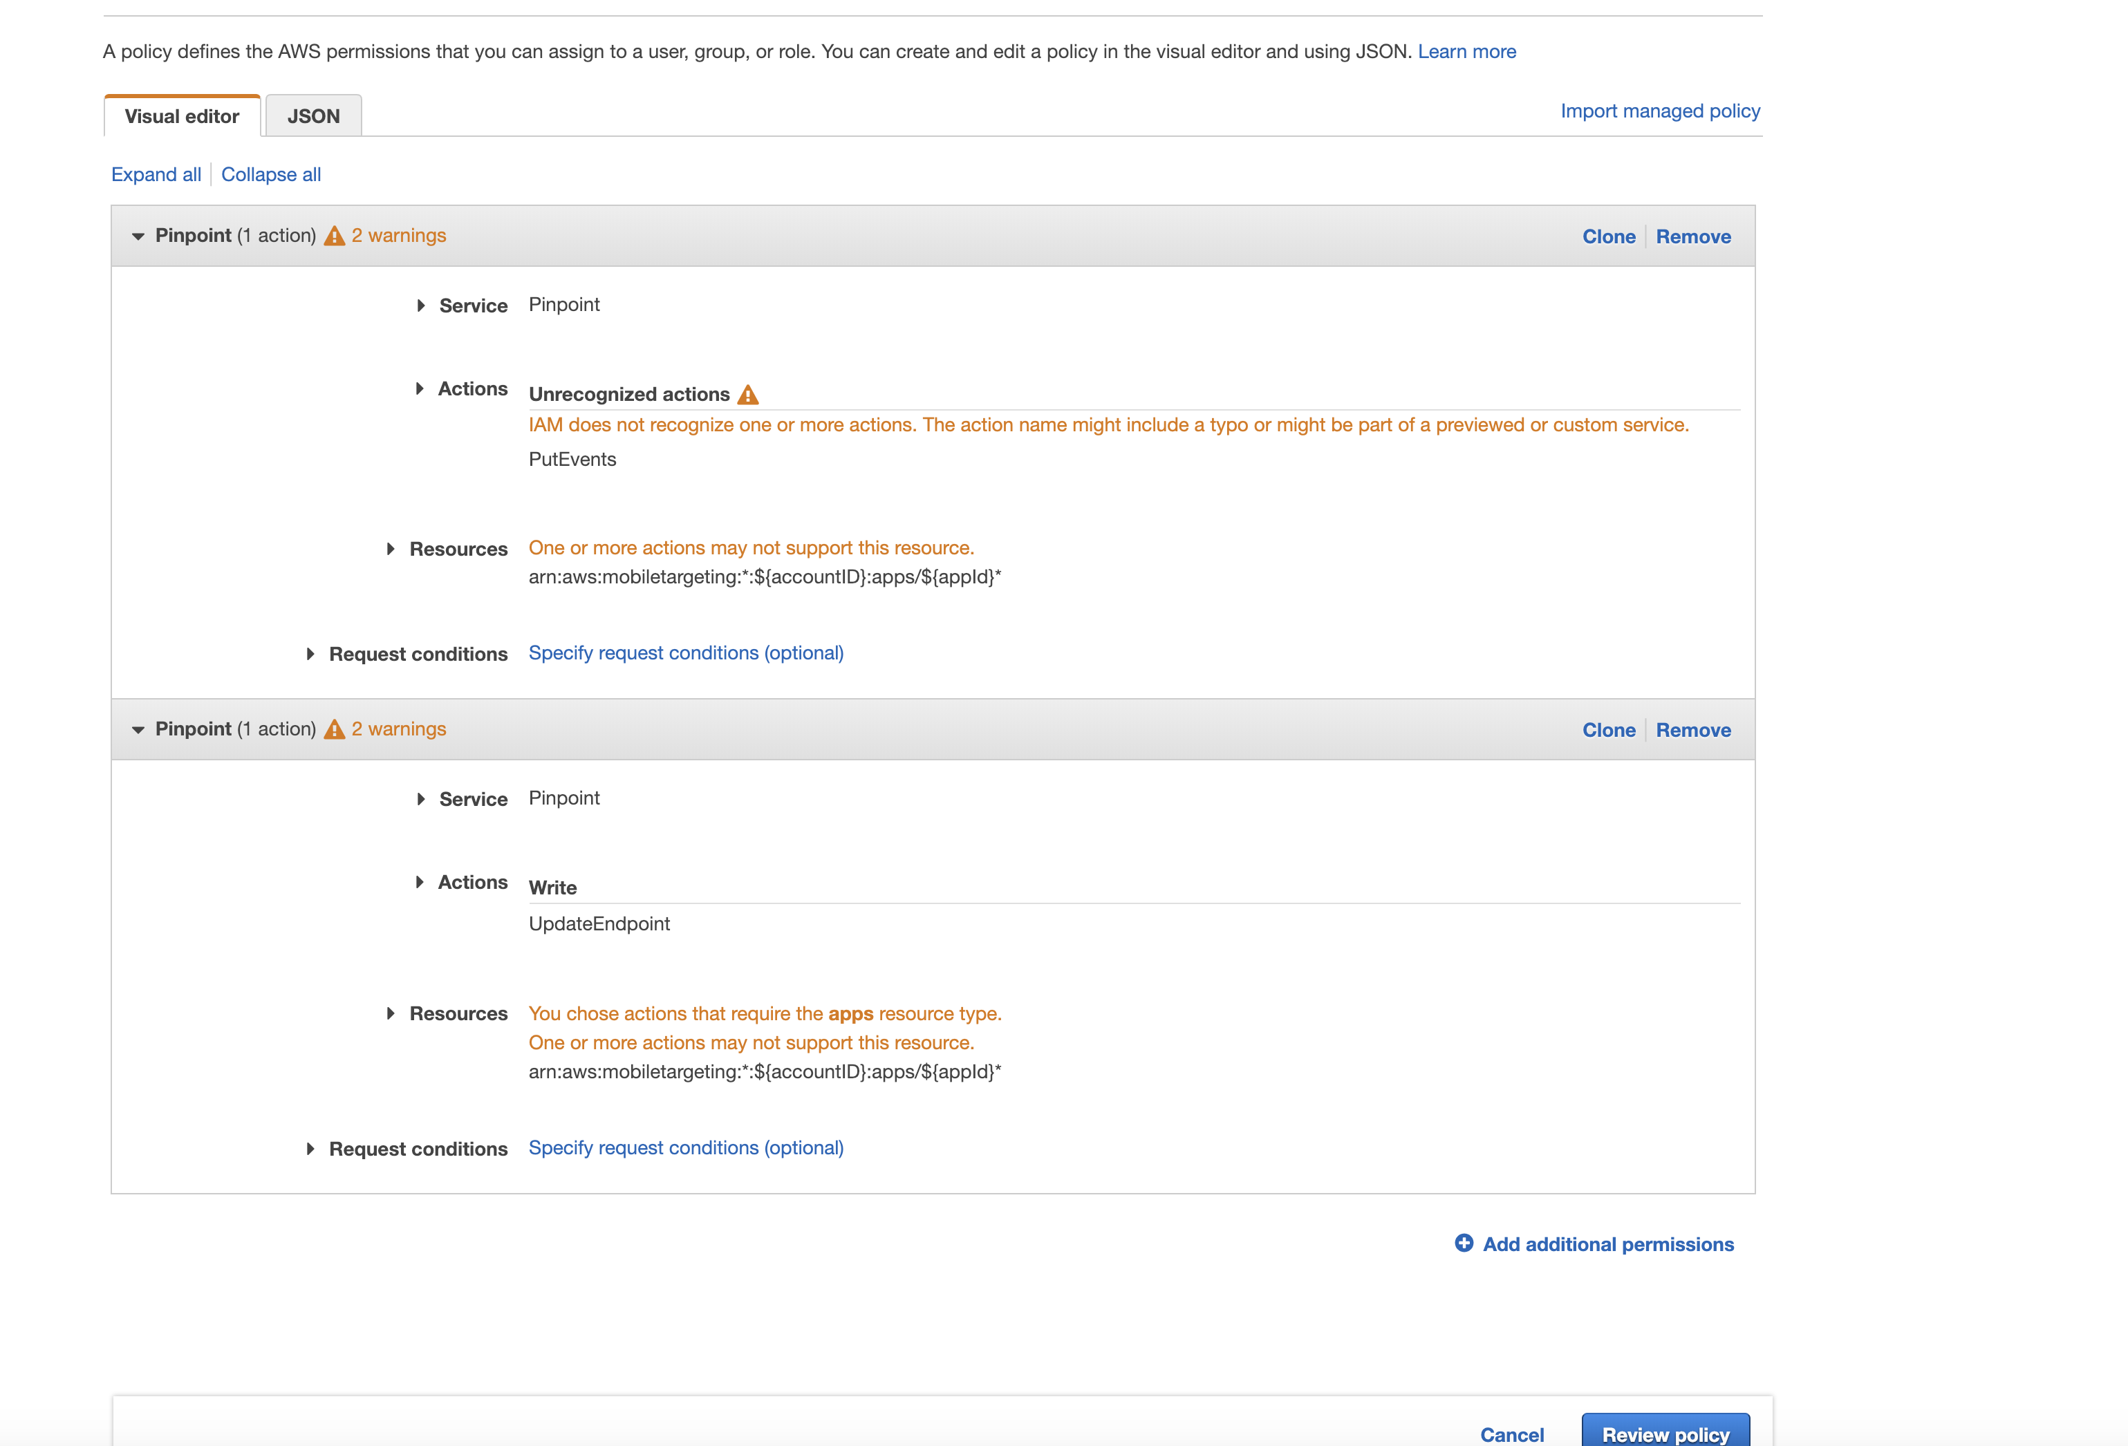Image resolution: width=2128 pixels, height=1446 pixels.
Task: Clone the second Pinpoint statement
Action: click(x=1609, y=731)
